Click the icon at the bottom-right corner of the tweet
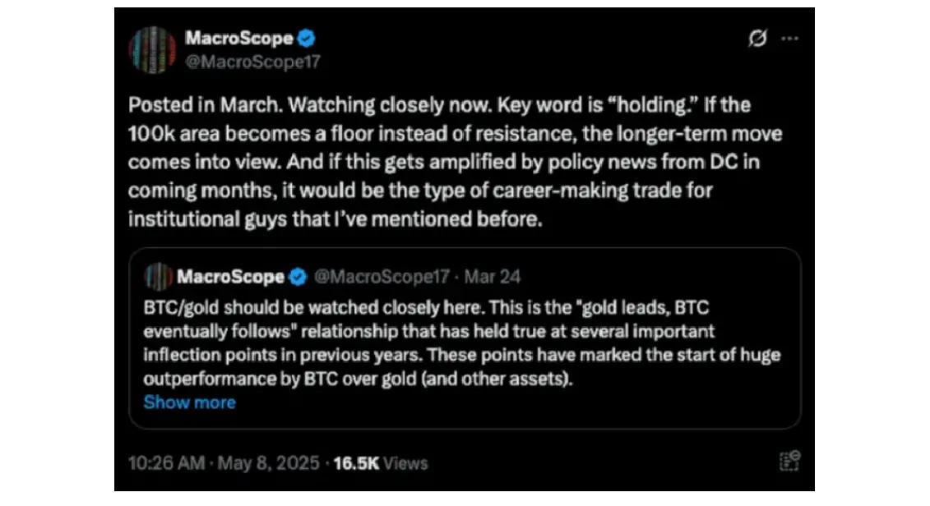 789,461
